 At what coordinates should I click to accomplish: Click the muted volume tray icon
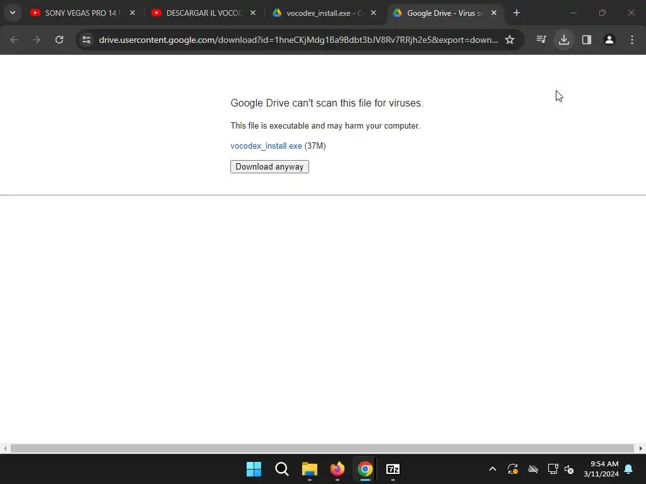coord(570,469)
